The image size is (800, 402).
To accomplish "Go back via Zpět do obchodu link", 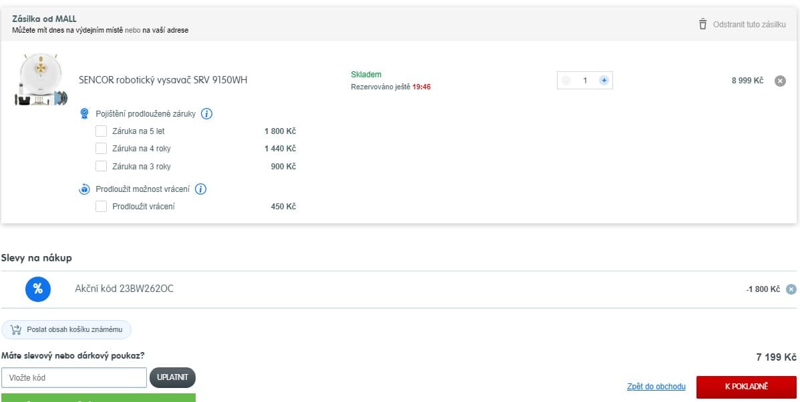I will point(656,387).
